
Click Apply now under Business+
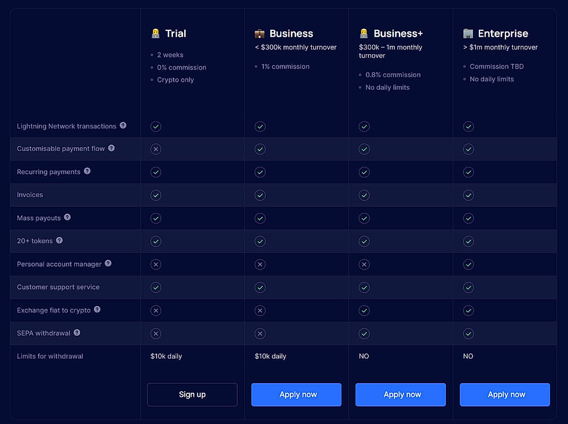click(400, 395)
